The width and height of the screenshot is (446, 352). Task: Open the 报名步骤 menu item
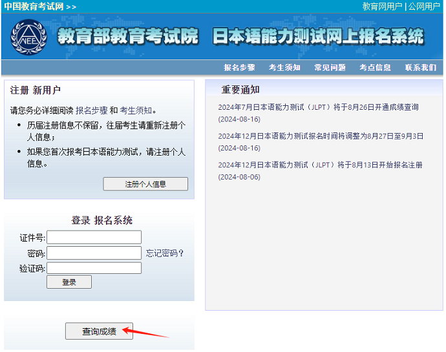239,68
